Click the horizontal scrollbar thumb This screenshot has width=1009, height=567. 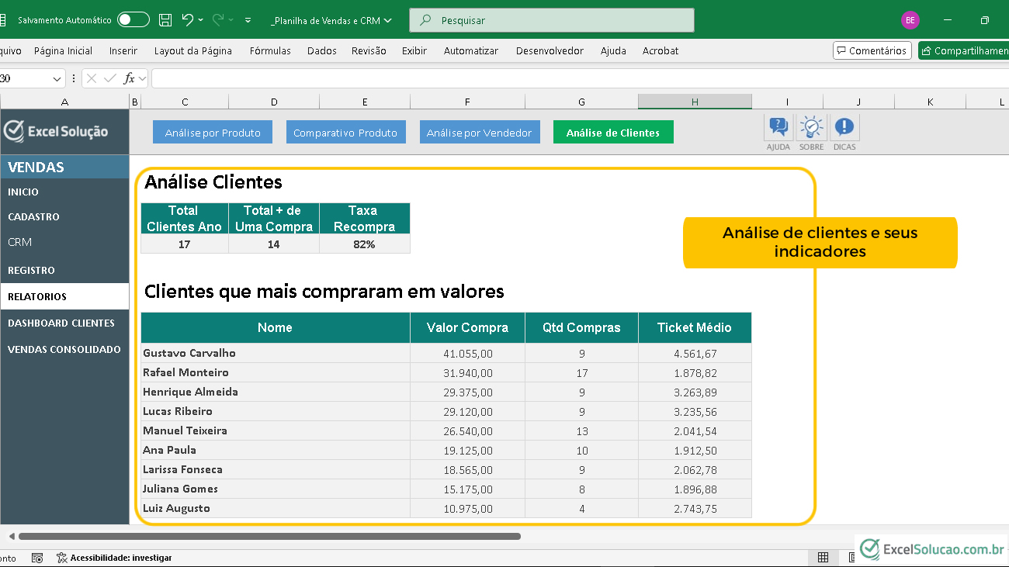pos(269,536)
